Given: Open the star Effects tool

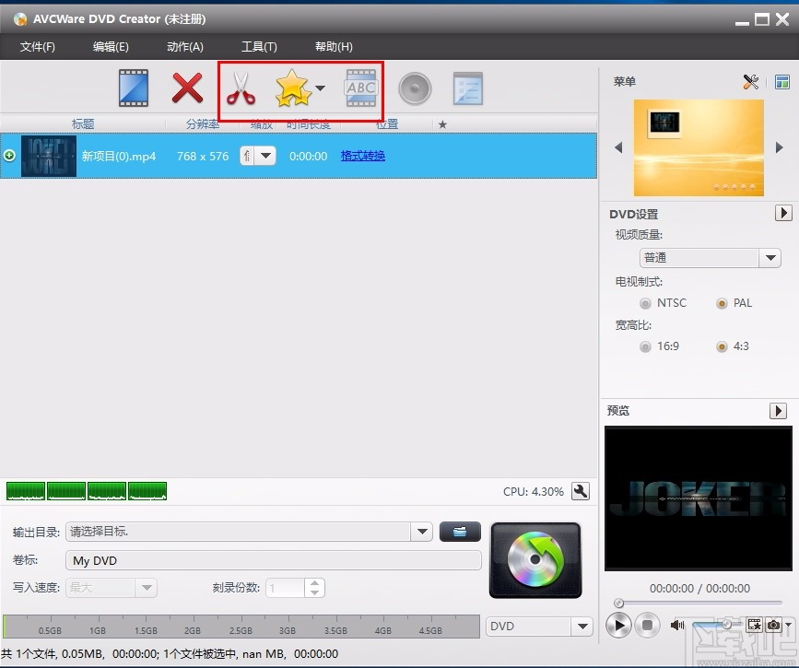Looking at the screenshot, I should [293, 88].
